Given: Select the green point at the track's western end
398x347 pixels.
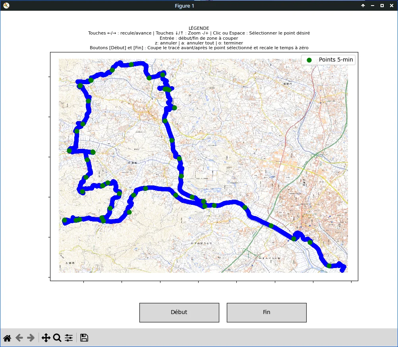Looking at the screenshot, I should pyautogui.click(x=65, y=220).
